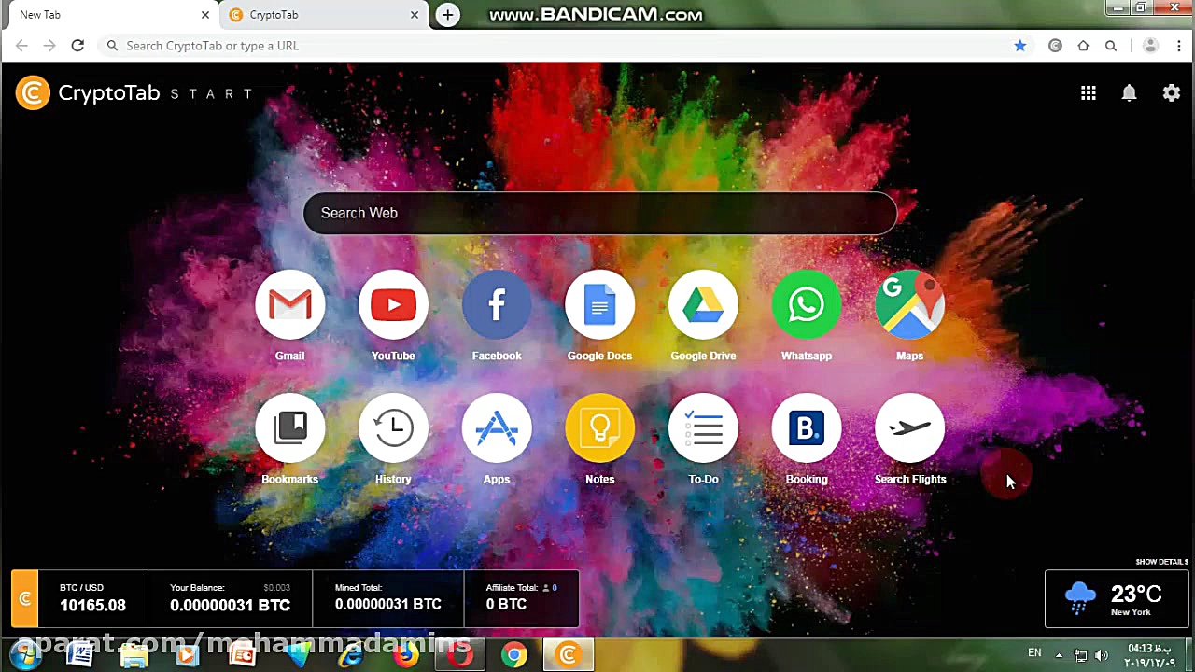The width and height of the screenshot is (1195, 672).
Task: Open the Windows Start menu
Action: [25, 654]
